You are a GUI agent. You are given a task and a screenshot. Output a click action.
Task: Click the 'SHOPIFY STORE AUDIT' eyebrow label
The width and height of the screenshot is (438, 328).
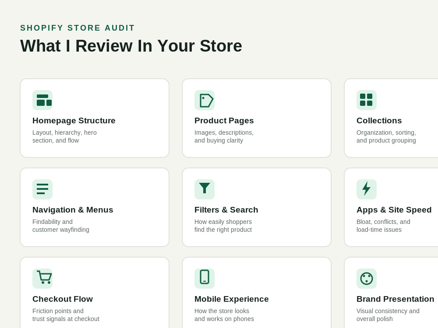click(x=78, y=28)
